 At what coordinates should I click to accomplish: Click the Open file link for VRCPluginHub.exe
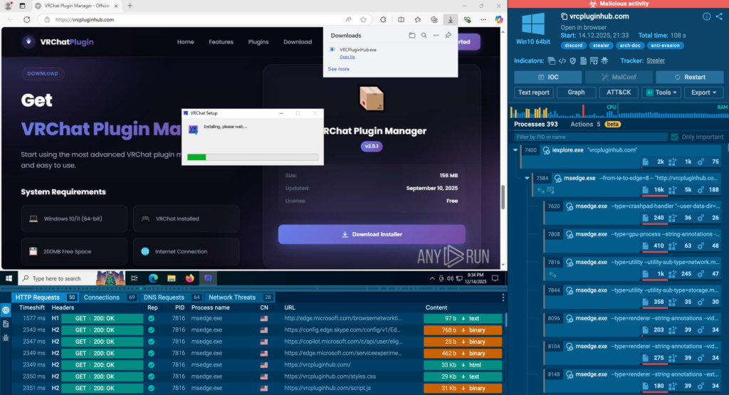coord(347,56)
